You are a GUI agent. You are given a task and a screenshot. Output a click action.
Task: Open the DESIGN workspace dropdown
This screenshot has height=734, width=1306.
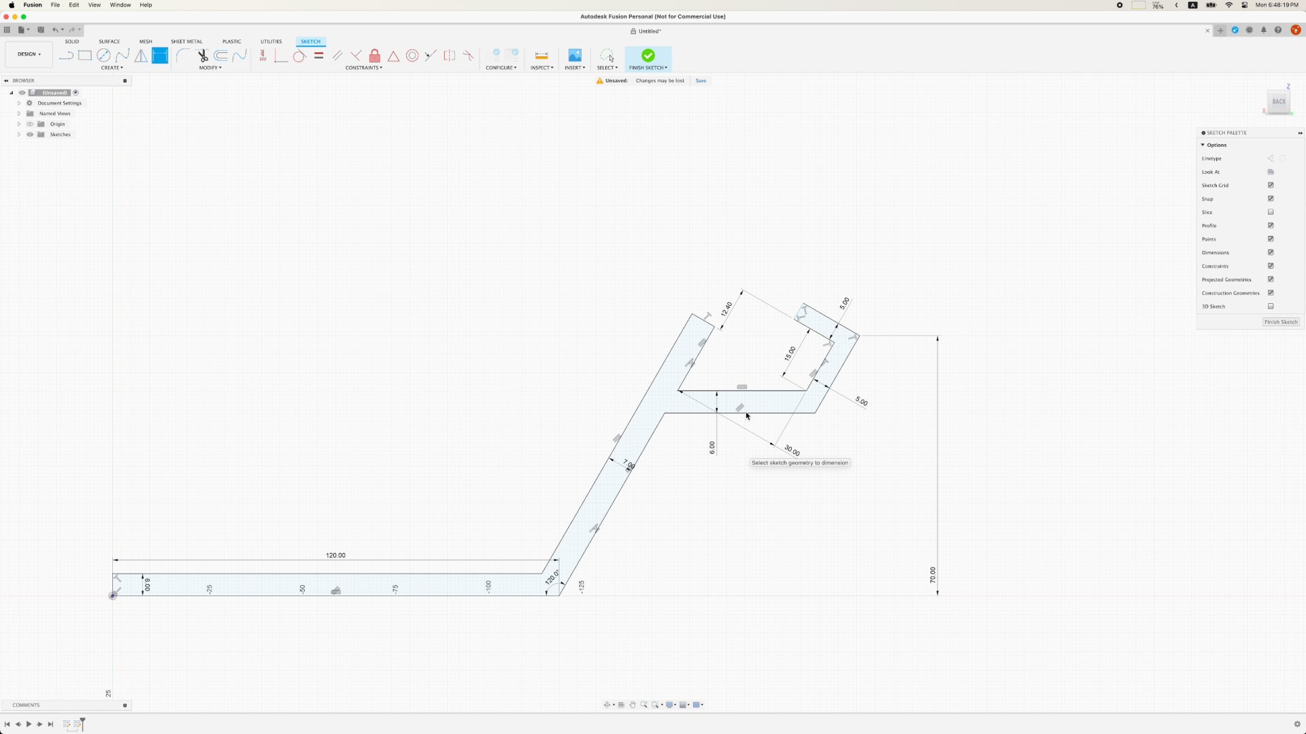29,54
